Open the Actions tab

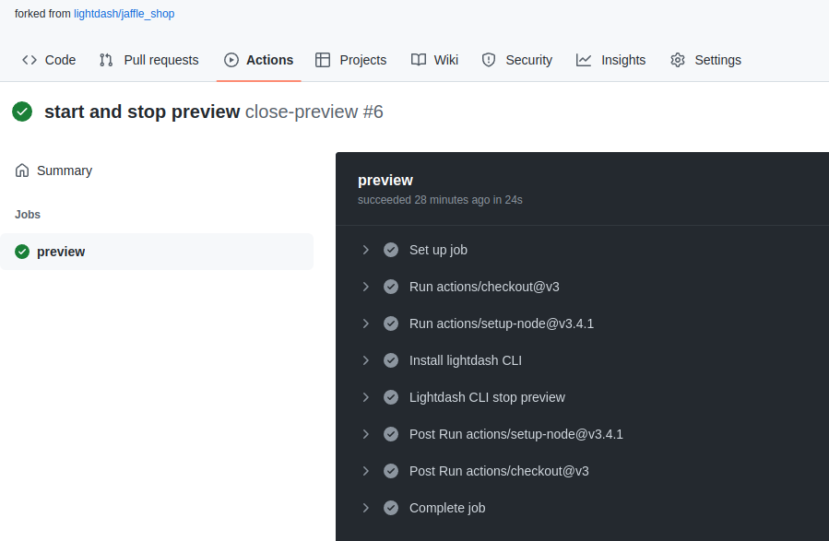coord(267,59)
